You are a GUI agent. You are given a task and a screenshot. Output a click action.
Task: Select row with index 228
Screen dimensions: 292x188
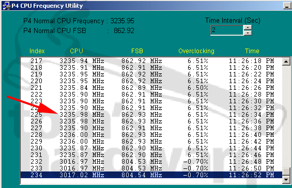point(151,135)
